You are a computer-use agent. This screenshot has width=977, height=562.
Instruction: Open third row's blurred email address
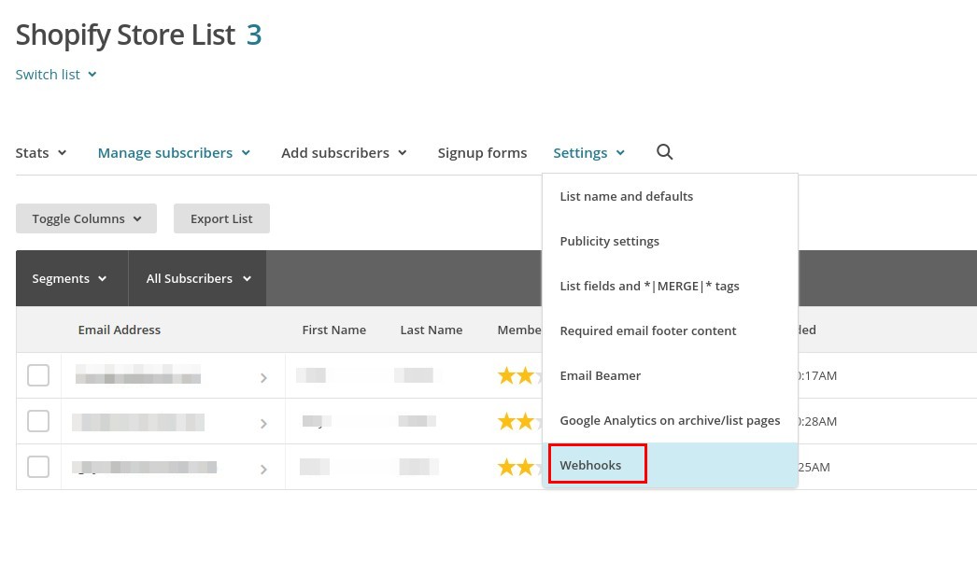tap(145, 468)
